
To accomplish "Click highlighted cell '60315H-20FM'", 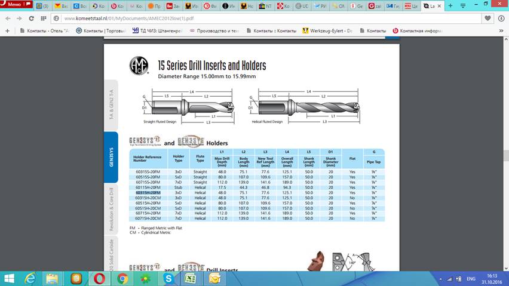I will [x=148, y=193].
